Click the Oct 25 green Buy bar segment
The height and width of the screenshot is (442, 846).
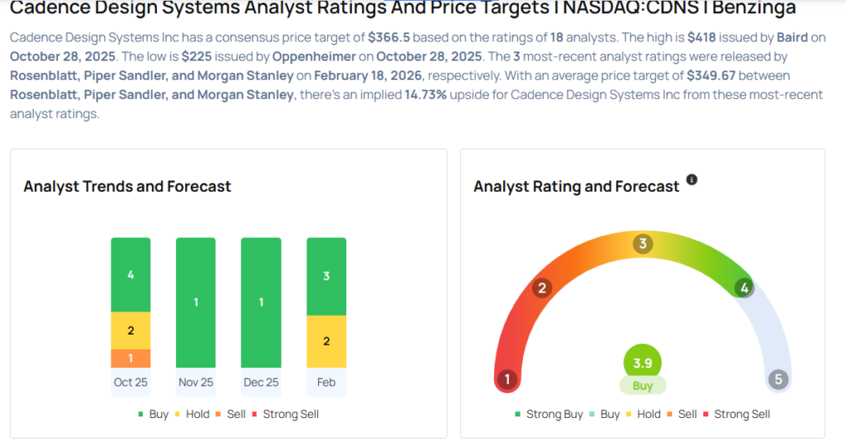click(x=131, y=274)
